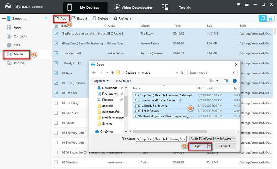Switch to the Video Downloader tab

point(133,7)
